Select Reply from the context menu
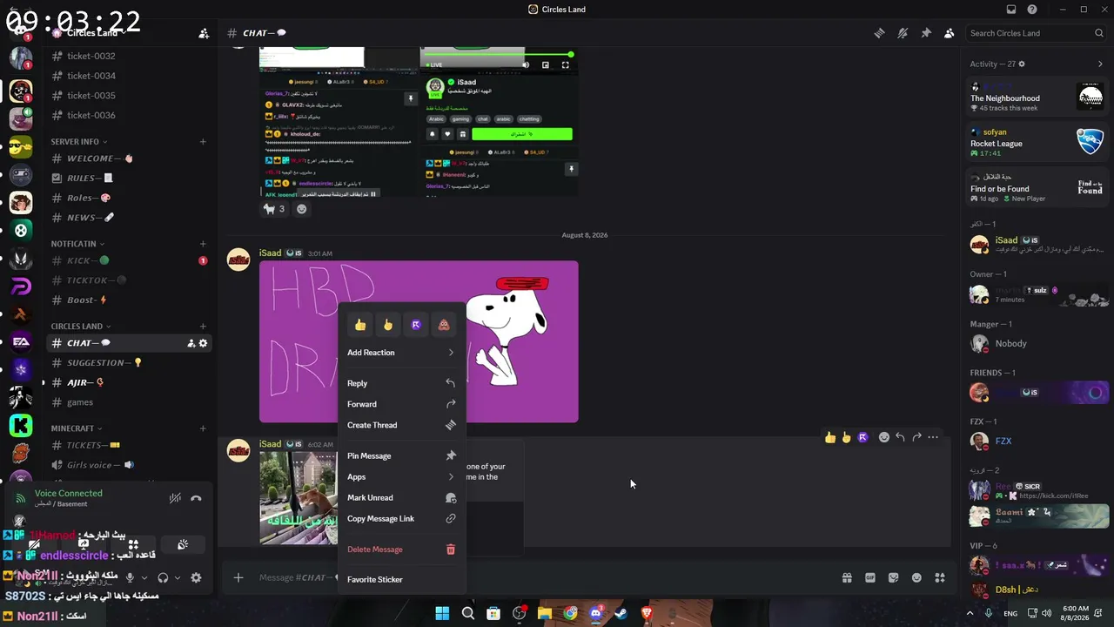This screenshot has height=627, width=1114. [401, 383]
